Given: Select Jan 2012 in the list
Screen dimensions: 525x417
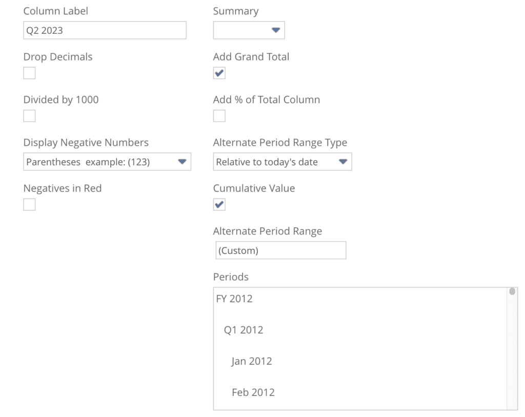Looking at the screenshot, I should tap(251, 361).
